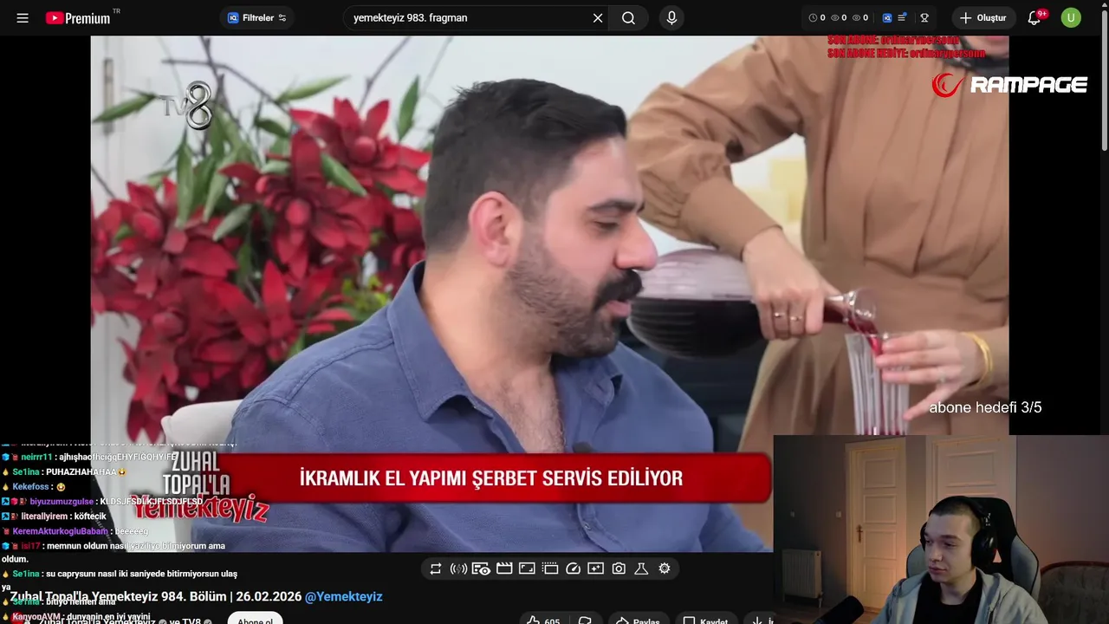Image resolution: width=1109 pixels, height=624 pixels.
Task: Toggle the loop video icon
Action: click(436, 569)
